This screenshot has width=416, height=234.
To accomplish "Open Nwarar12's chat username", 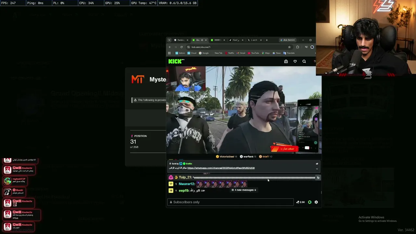I will [187, 184].
